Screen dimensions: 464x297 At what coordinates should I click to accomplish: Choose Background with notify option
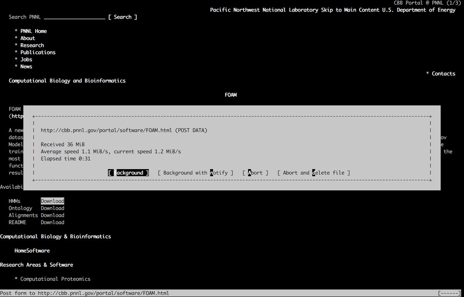196,173
